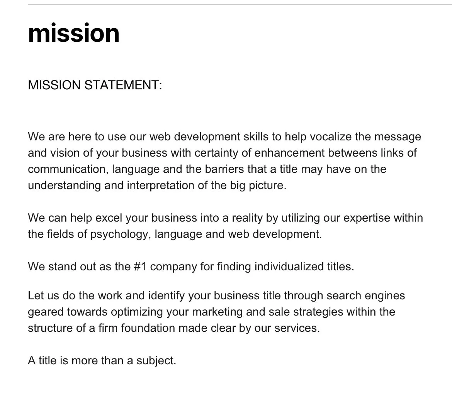Click the line "structure of a firm foundation"

click(x=174, y=328)
